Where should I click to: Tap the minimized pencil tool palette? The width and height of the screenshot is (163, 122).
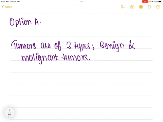point(10,113)
